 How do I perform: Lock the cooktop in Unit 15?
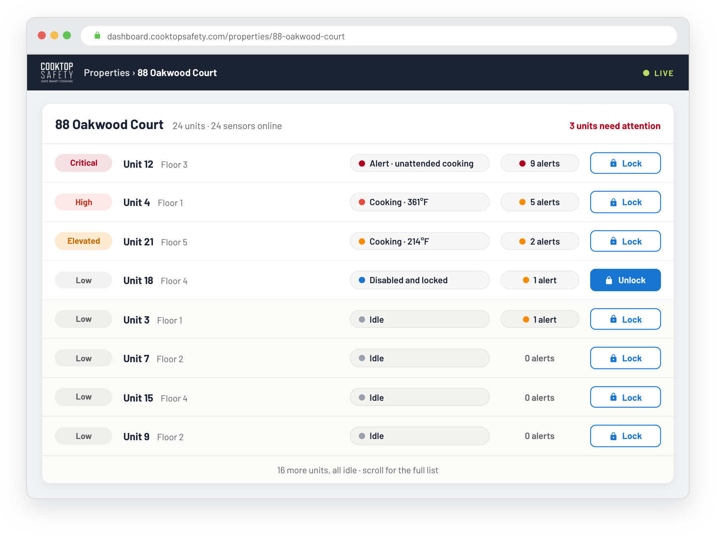pos(625,398)
